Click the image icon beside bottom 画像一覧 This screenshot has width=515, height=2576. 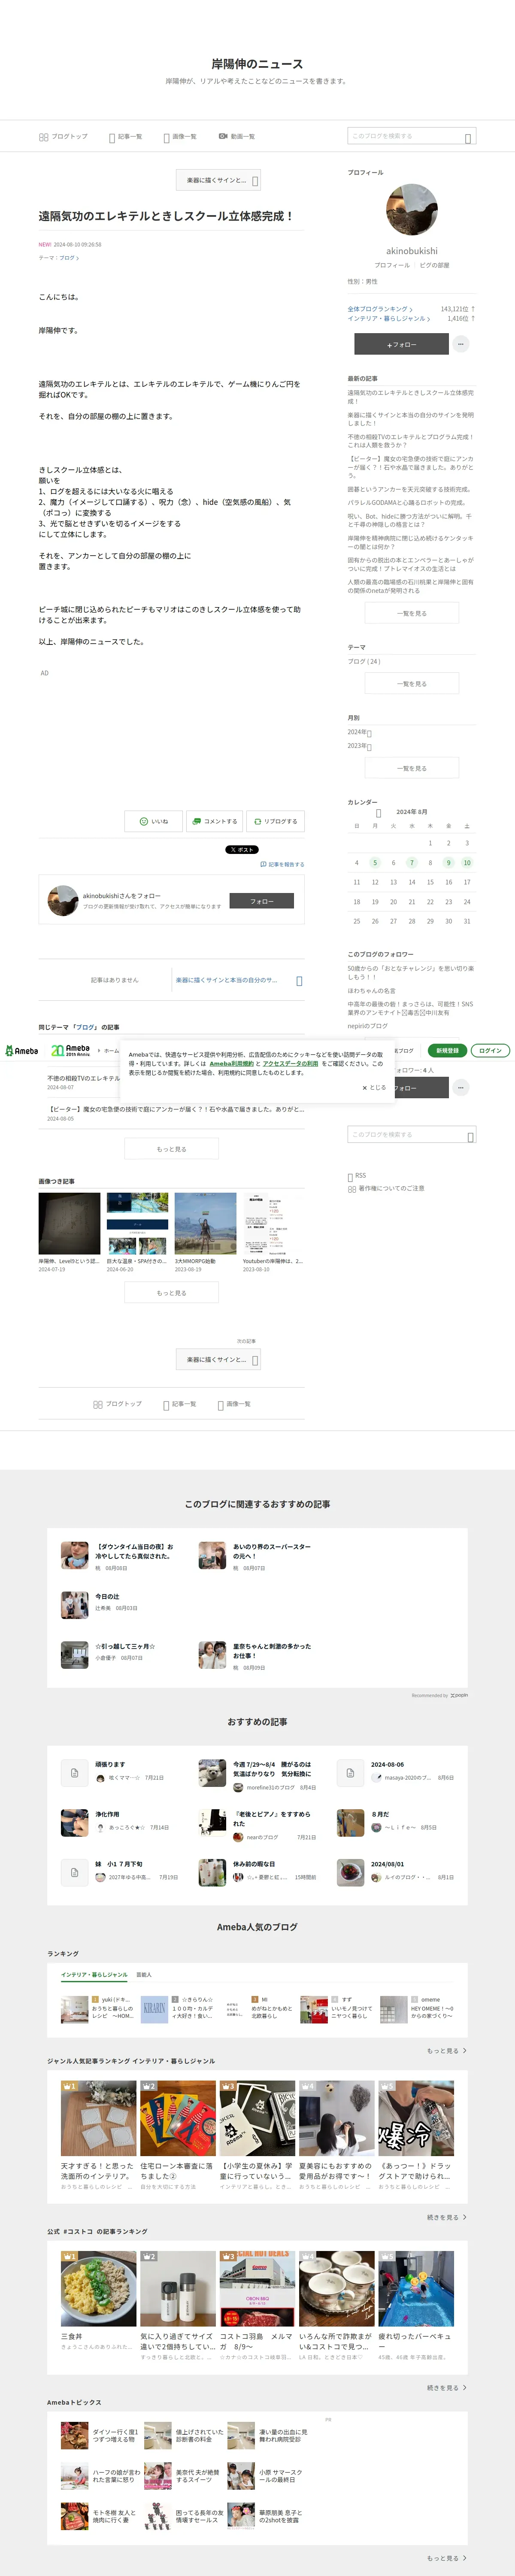[220, 1405]
